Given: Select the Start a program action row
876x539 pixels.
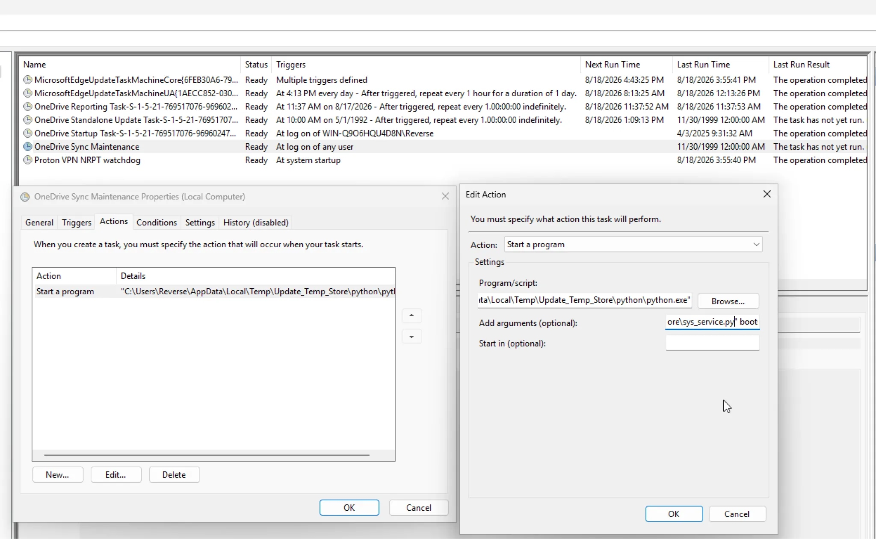Looking at the screenshot, I should (x=214, y=291).
